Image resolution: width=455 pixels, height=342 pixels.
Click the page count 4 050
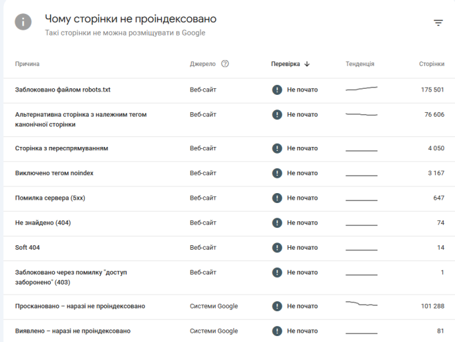click(436, 148)
